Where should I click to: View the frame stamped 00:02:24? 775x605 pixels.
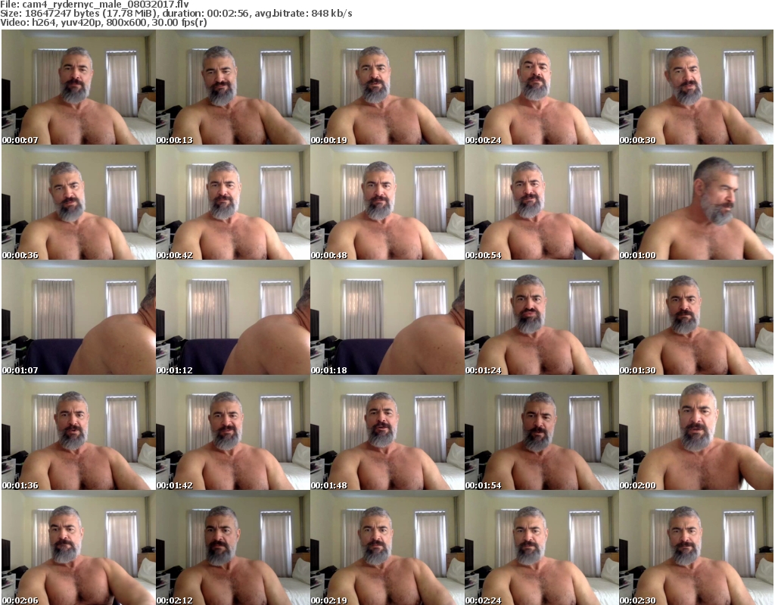[x=542, y=547]
